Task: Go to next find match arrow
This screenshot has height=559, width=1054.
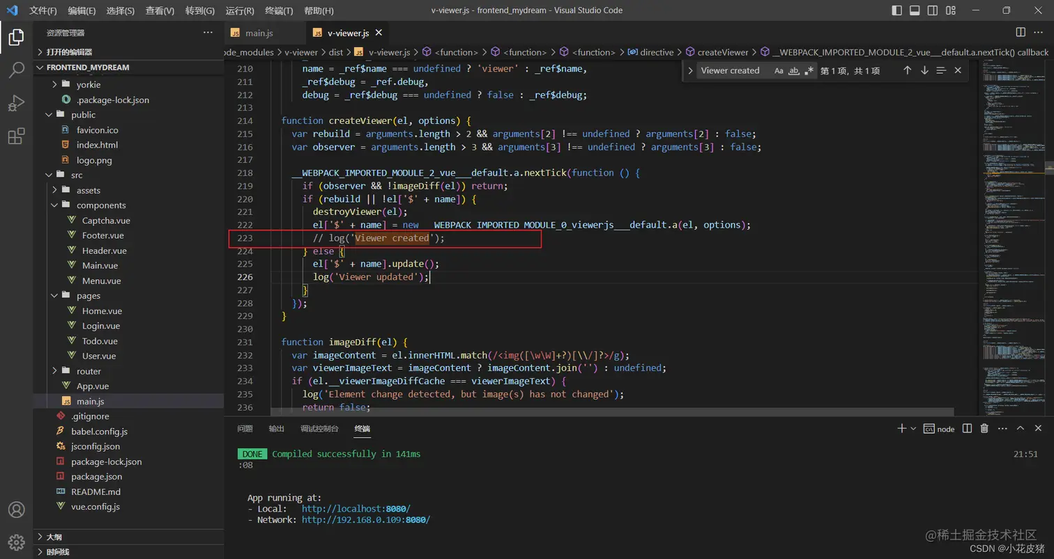Action: tap(924, 70)
